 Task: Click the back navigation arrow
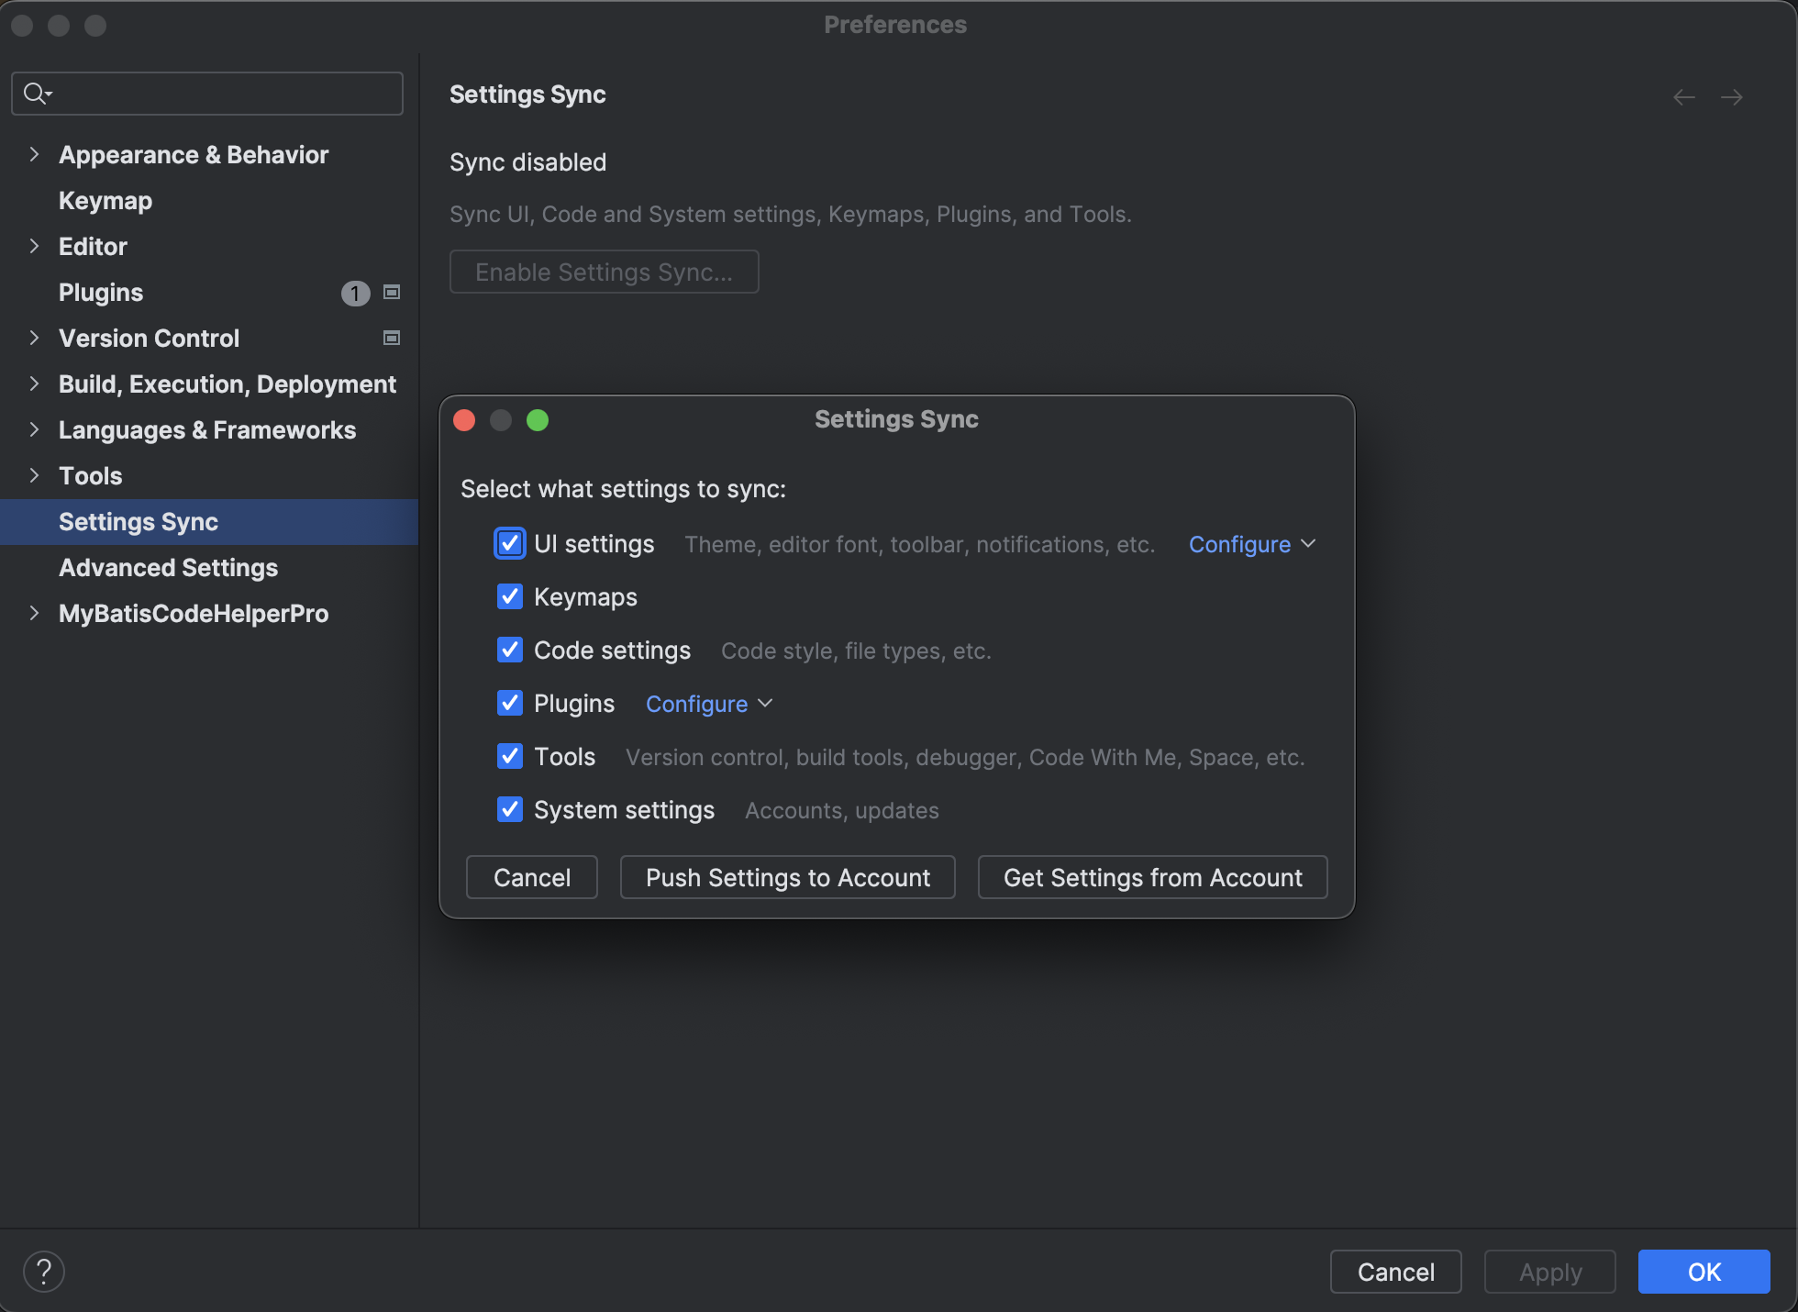tap(1683, 97)
